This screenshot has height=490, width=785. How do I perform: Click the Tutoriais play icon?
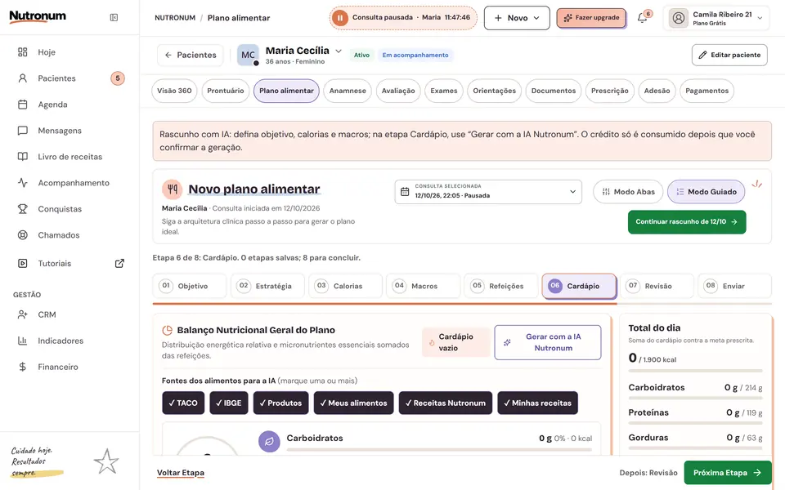(x=23, y=263)
